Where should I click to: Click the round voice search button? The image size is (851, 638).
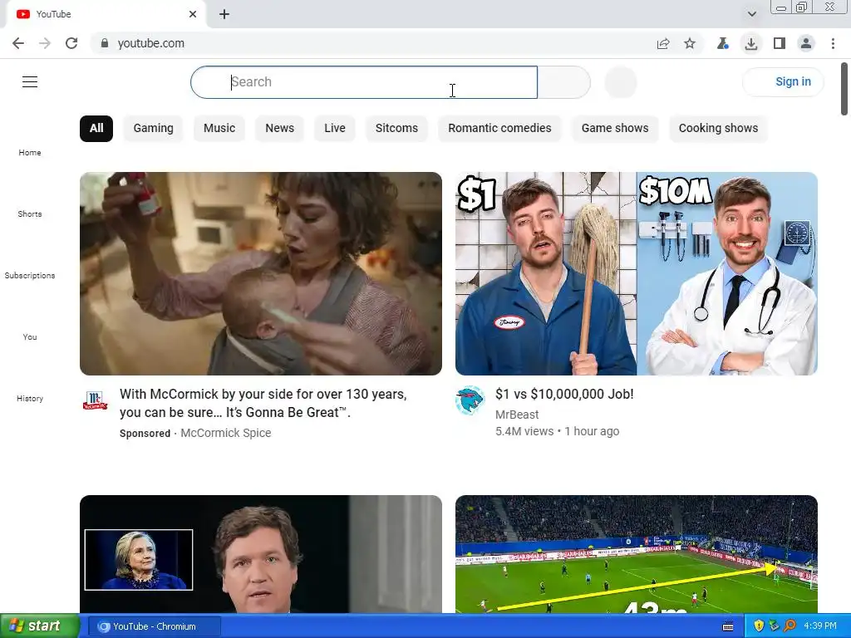click(620, 82)
